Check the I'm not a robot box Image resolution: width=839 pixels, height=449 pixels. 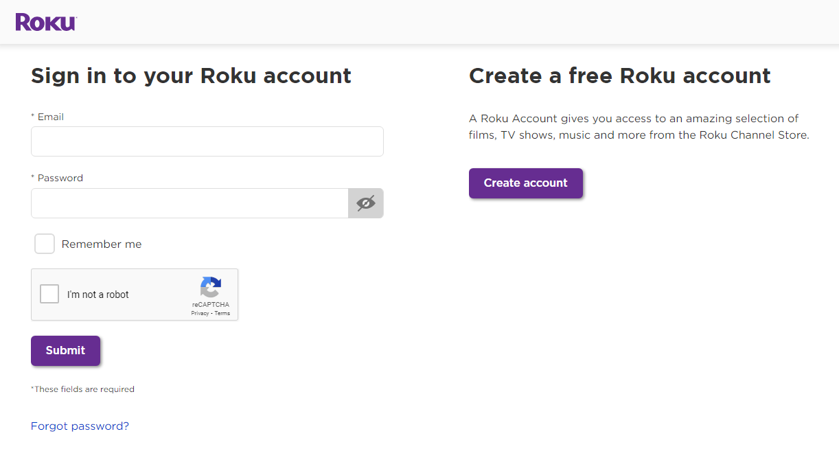(49, 295)
